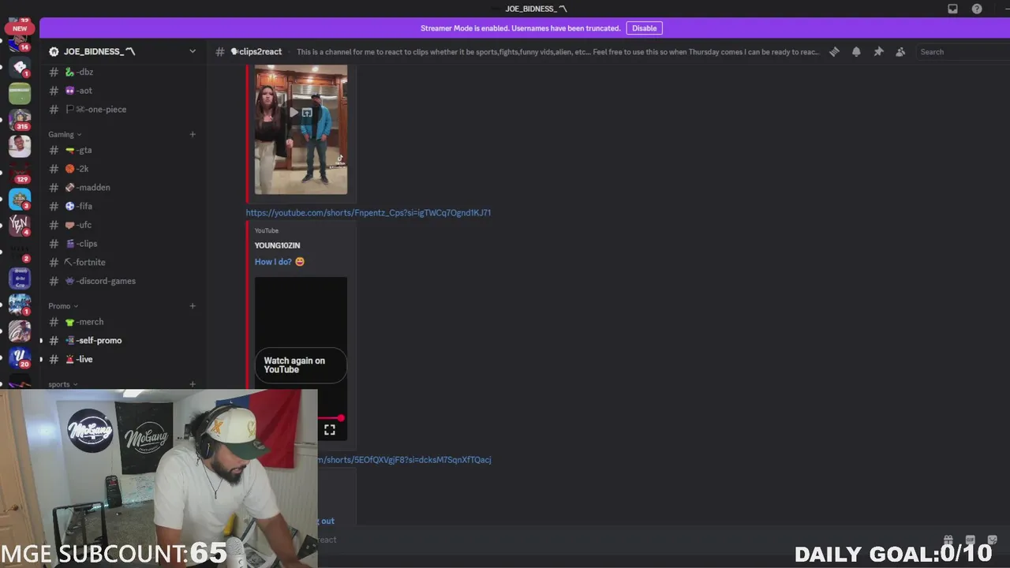The image size is (1010, 568).
Task: Open the -discord-games channel
Action: [x=122, y=281]
